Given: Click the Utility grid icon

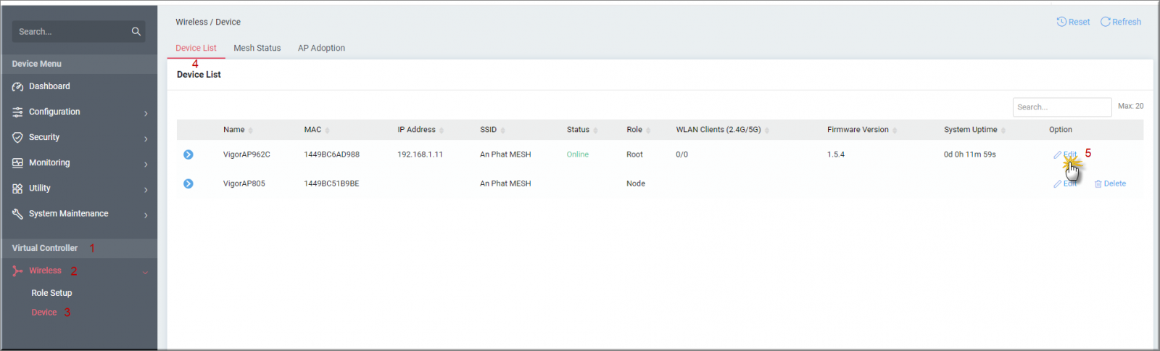Looking at the screenshot, I should (17, 188).
